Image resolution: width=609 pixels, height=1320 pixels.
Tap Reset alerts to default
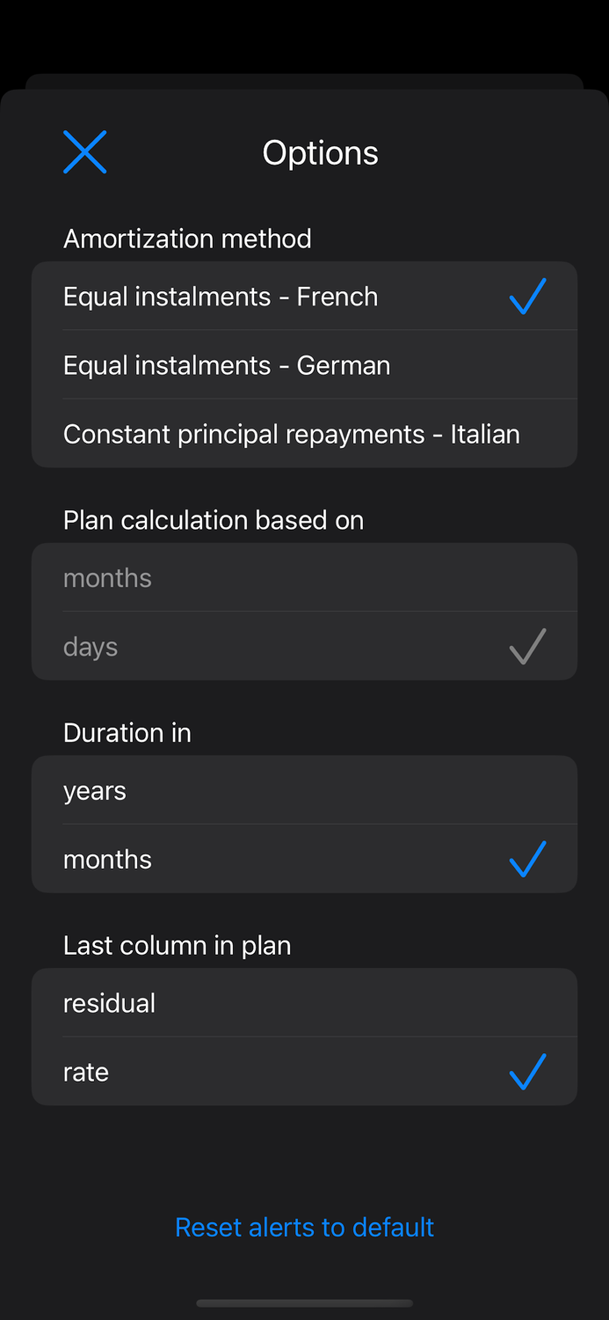click(304, 1227)
